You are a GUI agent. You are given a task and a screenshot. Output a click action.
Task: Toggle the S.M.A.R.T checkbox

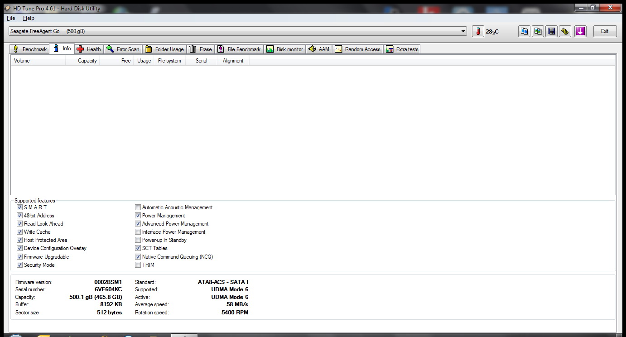click(x=19, y=207)
